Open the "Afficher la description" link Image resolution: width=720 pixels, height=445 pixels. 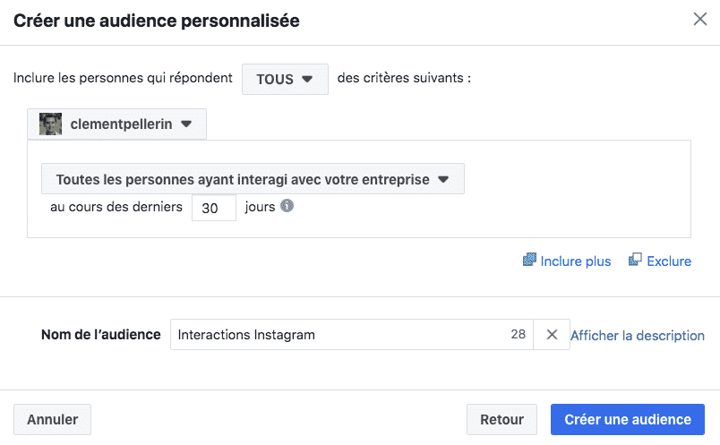point(638,336)
